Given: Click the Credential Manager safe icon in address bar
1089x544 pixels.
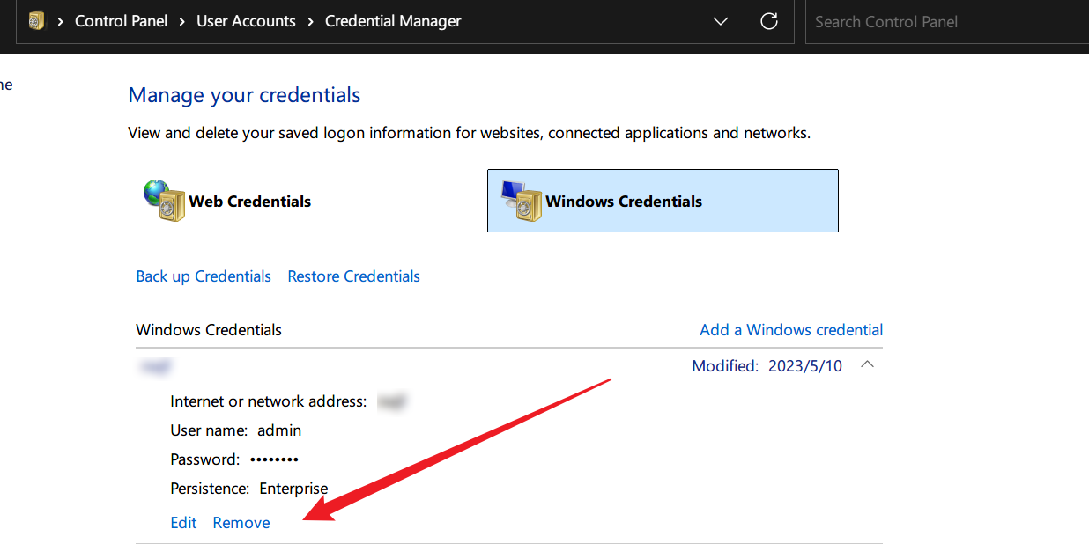Looking at the screenshot, I should coord(36,21).
